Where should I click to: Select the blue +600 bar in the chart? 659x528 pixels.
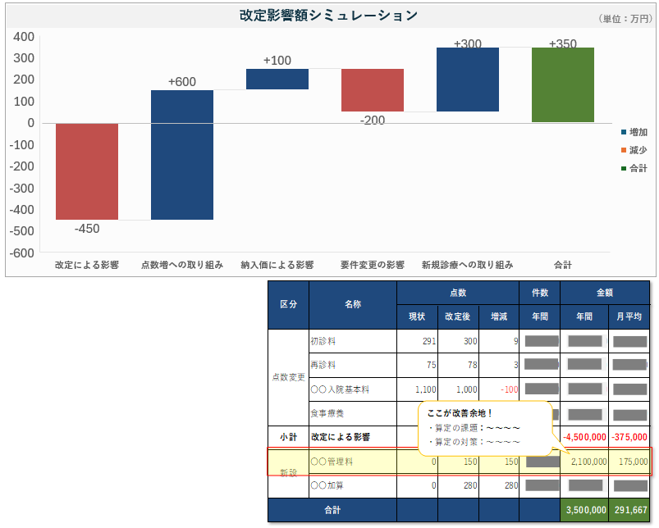click(x=182, y=155)
